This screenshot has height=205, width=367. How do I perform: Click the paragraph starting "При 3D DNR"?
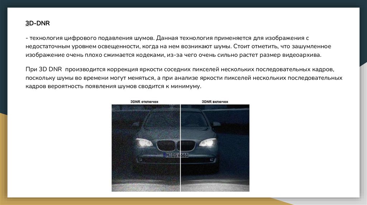(184, 77)
